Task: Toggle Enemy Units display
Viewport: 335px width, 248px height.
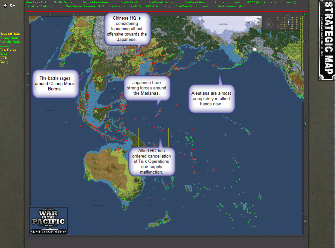Action: 9,38
